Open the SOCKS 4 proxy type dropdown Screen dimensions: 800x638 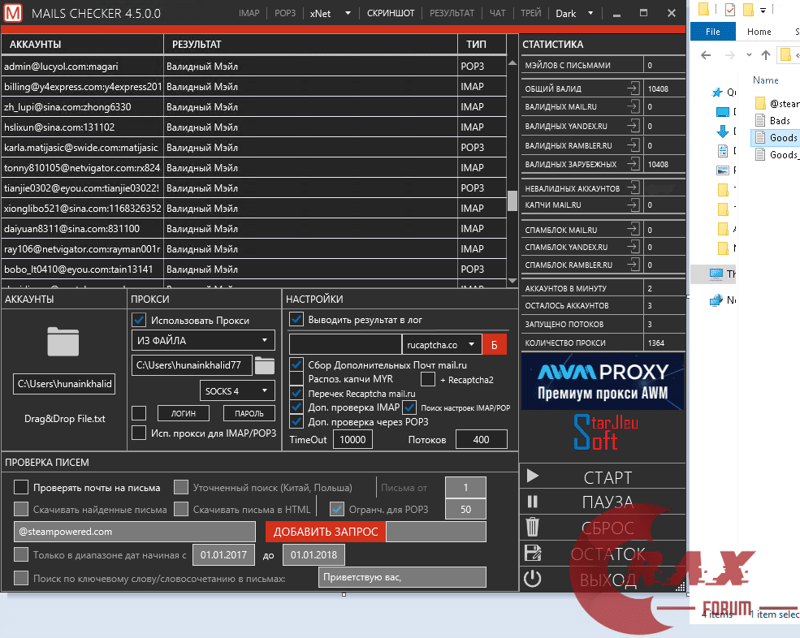coord(237,390)
